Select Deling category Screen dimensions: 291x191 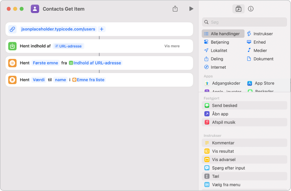click(213, 59)
